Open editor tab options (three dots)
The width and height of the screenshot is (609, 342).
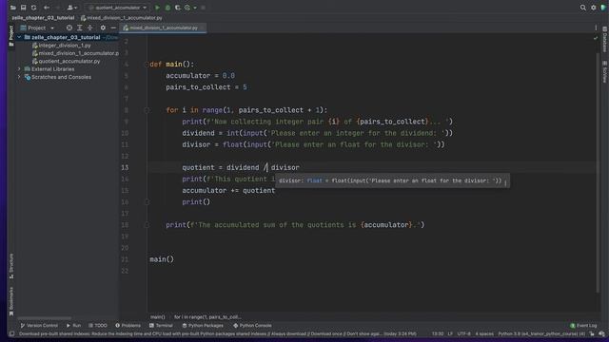[x=596, y=28]
